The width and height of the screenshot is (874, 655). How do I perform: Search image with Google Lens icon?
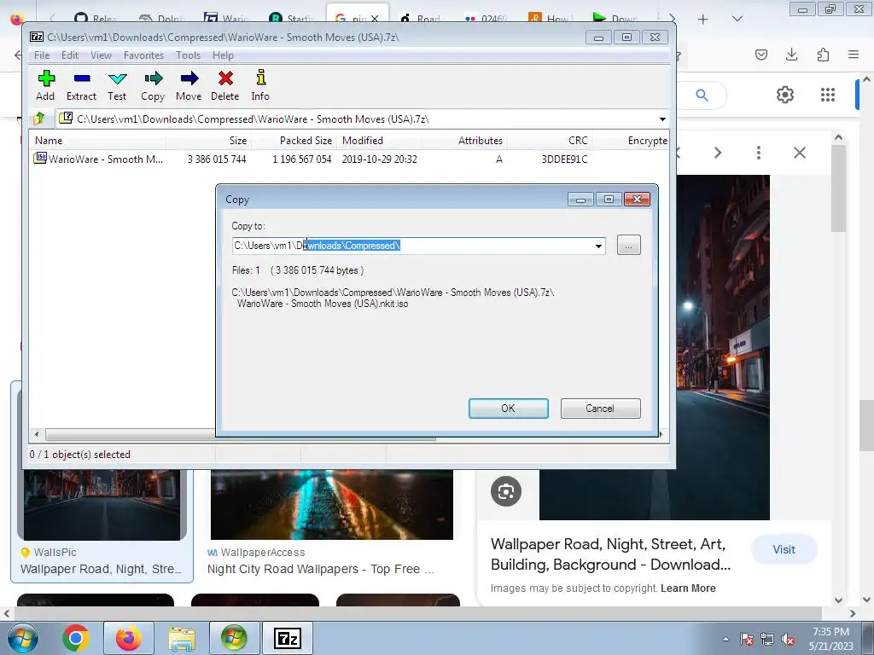[506, 491]
